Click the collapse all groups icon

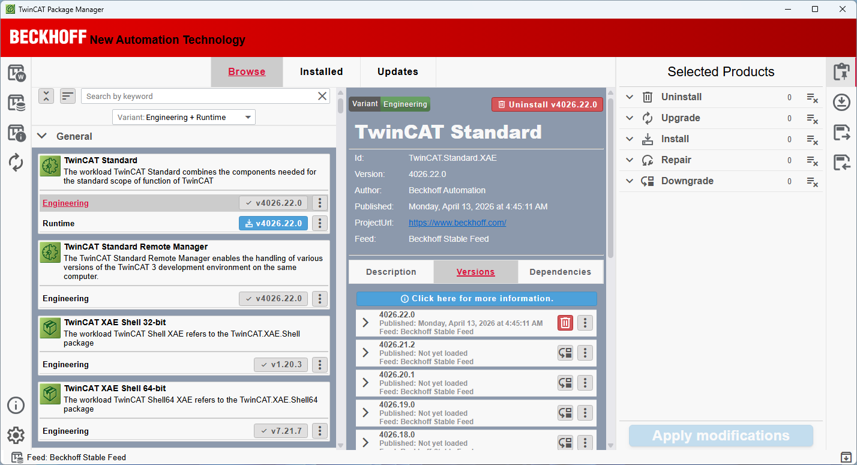pos(46,96)
